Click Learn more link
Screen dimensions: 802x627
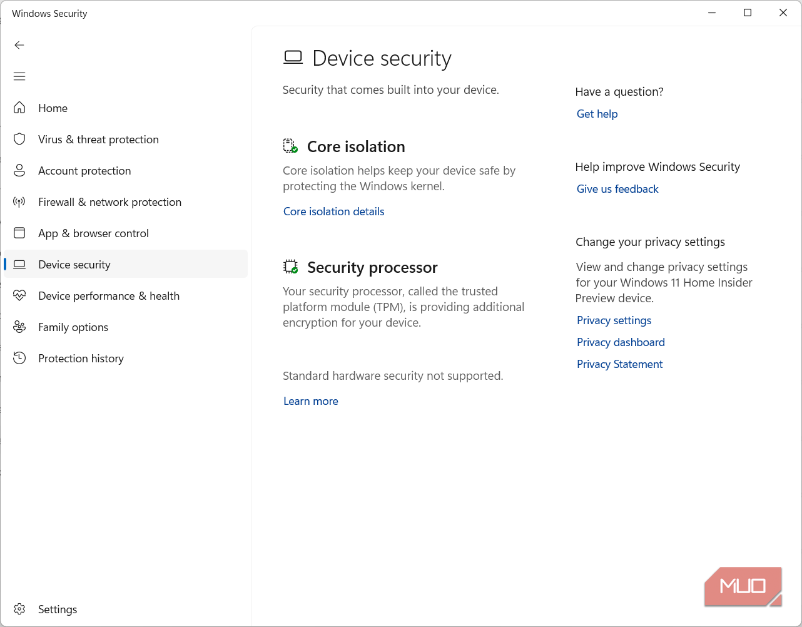click(x=310, y=401)
